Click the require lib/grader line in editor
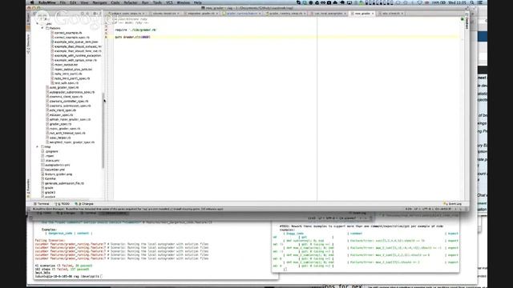The image size is (513, 288). [x=135, y=30]
